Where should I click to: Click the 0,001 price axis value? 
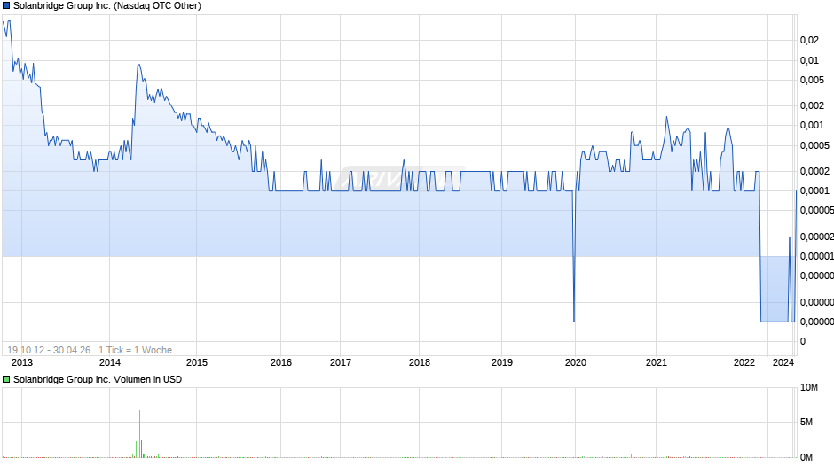[812, 126]
